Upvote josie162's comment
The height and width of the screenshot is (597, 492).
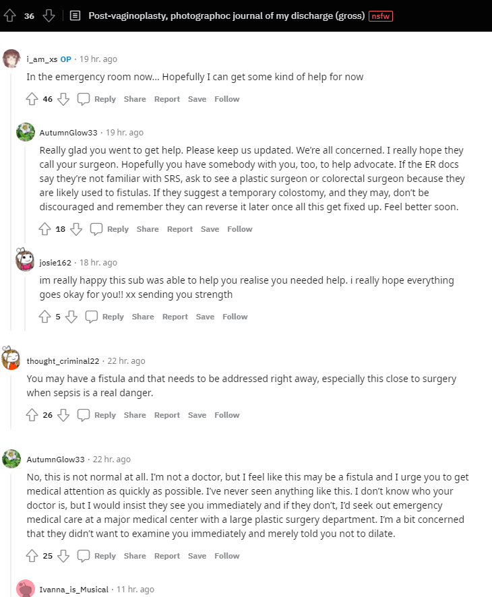[45, 317]
